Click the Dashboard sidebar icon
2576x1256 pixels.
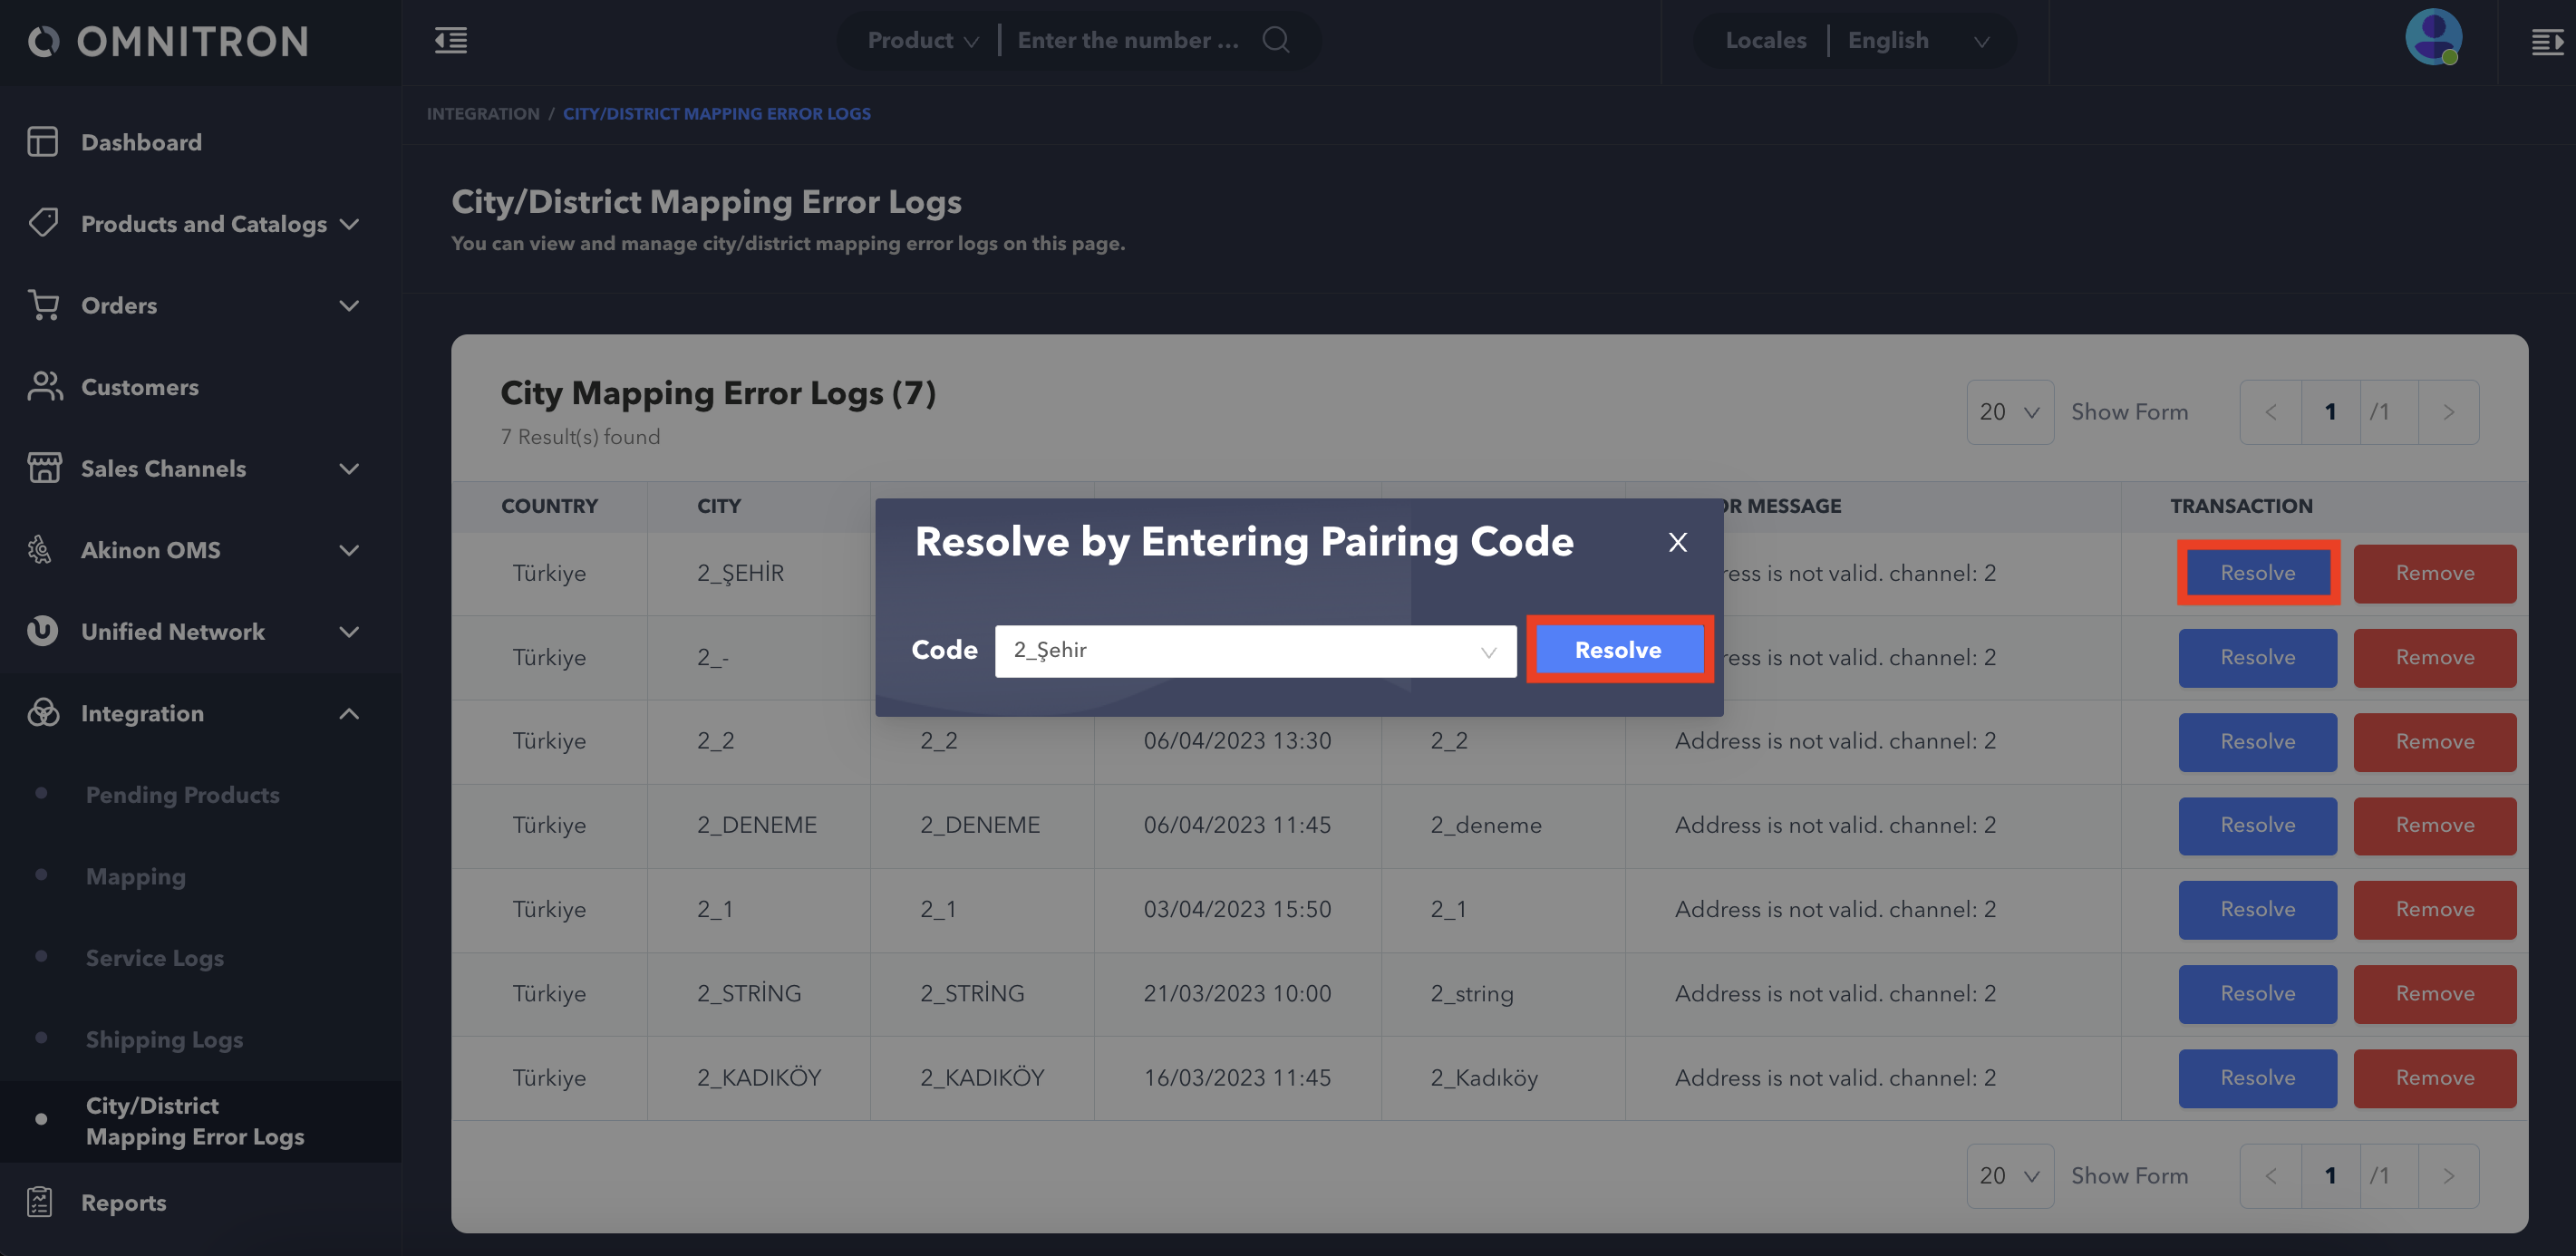click(x=42, y=142)
